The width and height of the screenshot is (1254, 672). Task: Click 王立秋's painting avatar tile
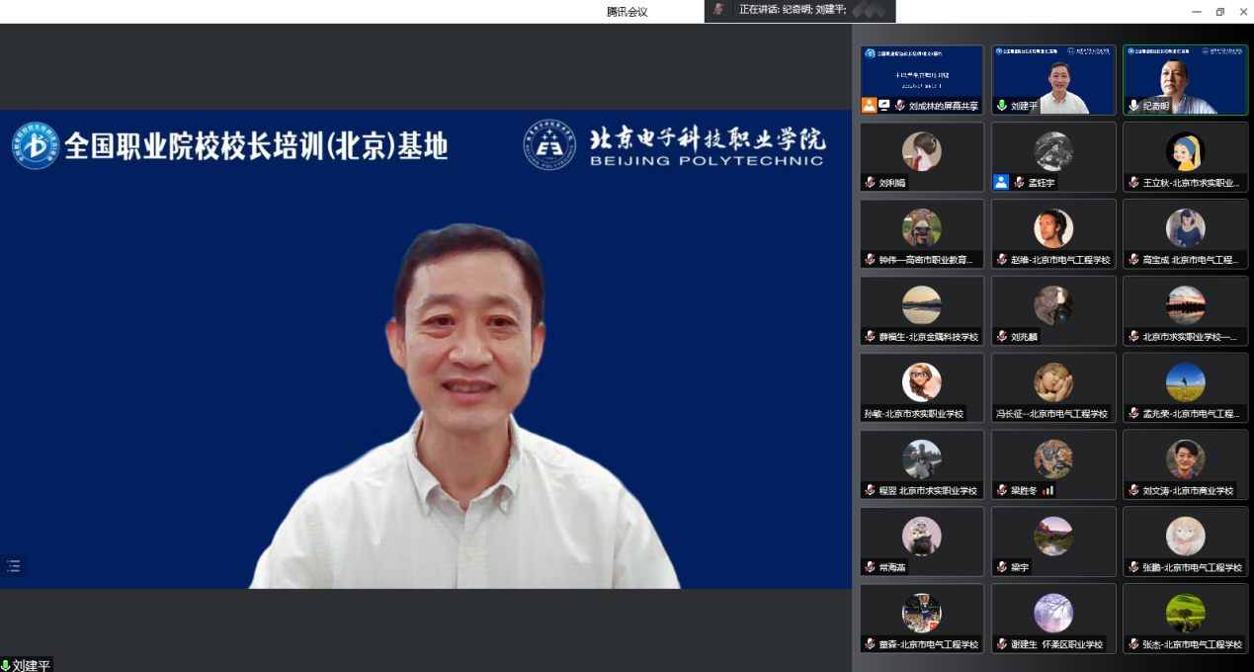(x=1185, y=156)
